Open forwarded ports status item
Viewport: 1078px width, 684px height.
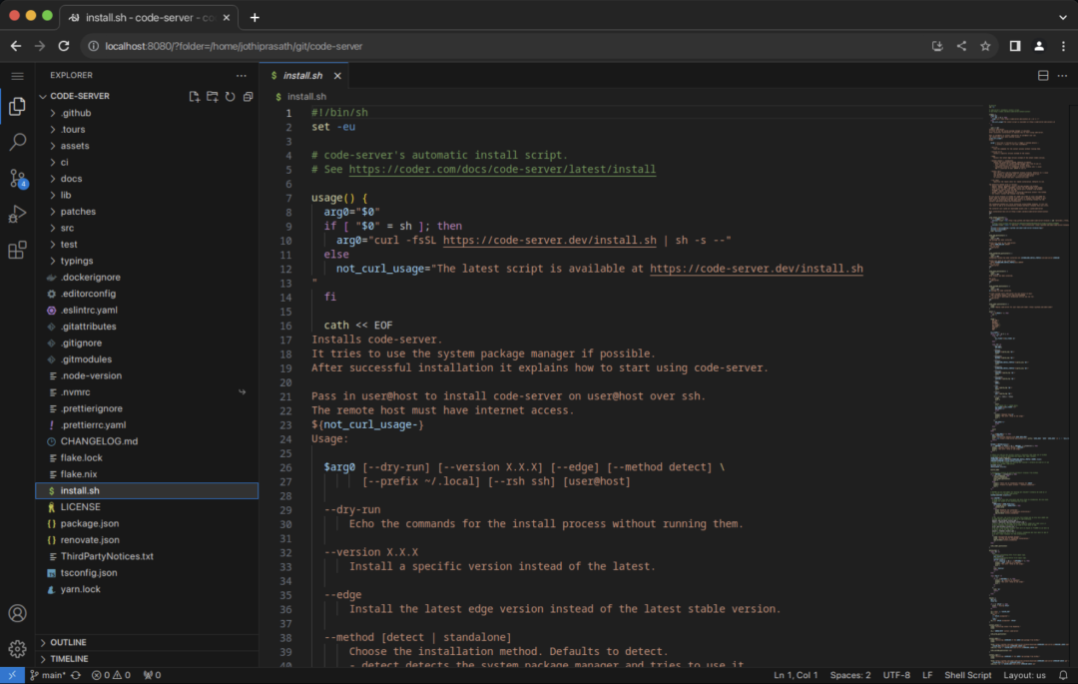point(152,675)
